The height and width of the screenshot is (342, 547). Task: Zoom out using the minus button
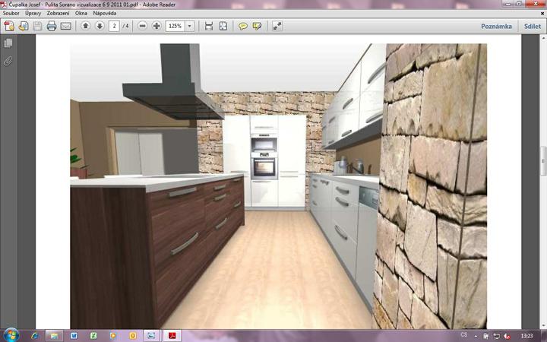point(142,26)
